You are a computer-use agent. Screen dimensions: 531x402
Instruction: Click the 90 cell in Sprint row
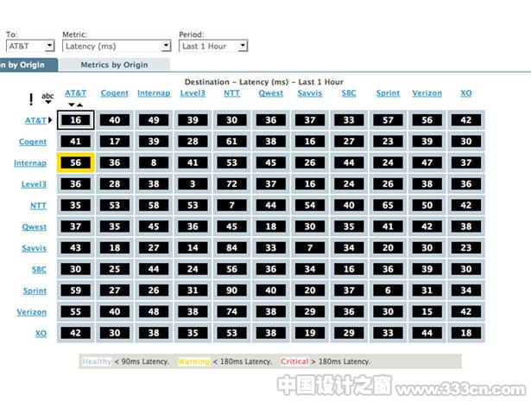coord(231,290)
